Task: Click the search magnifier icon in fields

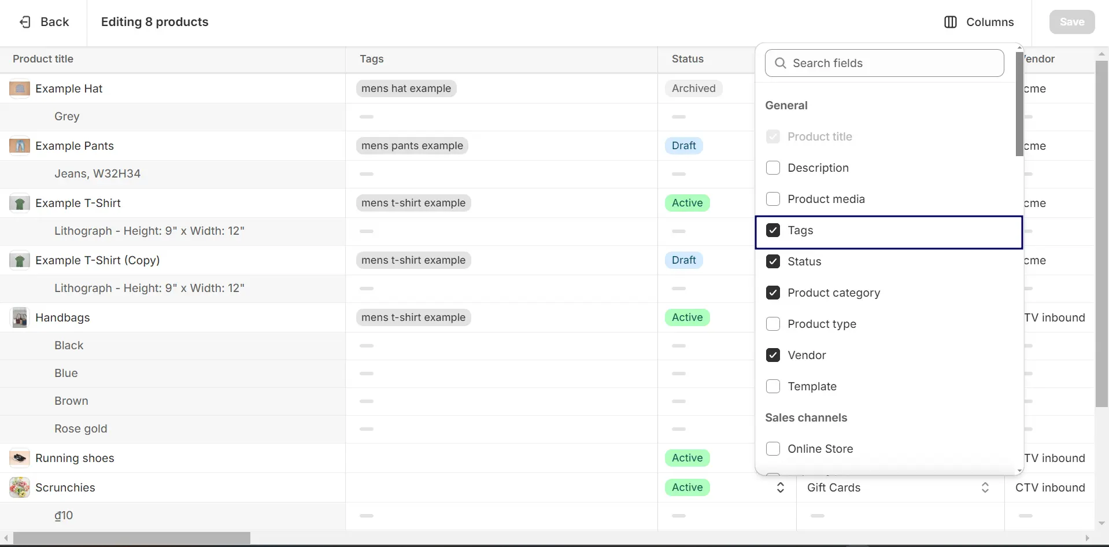Action: tap(780, 63)
